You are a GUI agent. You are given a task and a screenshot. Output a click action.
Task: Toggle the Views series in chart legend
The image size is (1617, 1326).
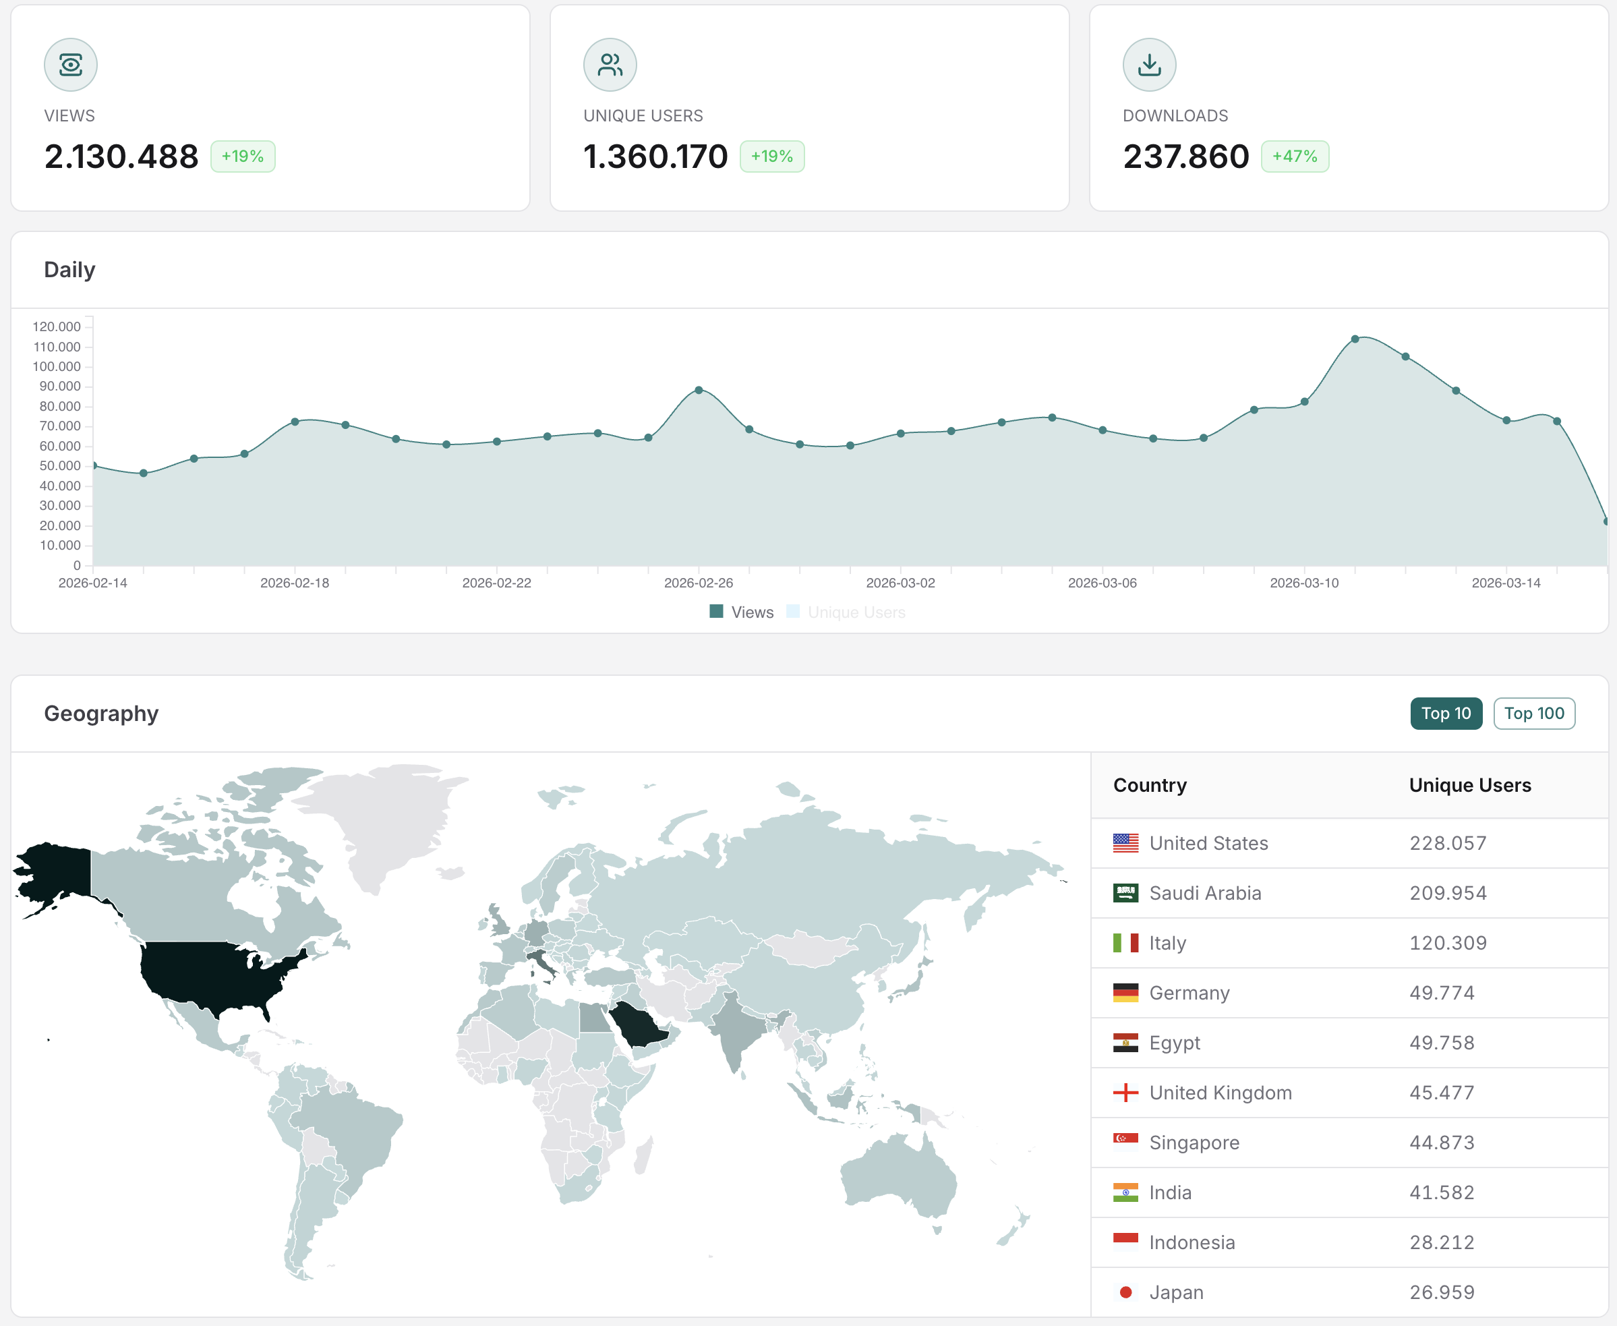click(x=751, y=612)
